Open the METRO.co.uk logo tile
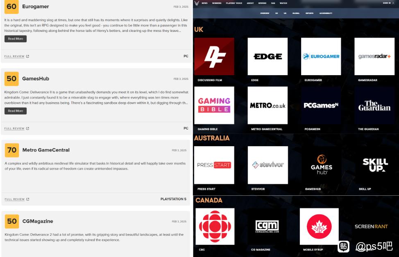Screen dimensions: 399x257 pos(268,105)
